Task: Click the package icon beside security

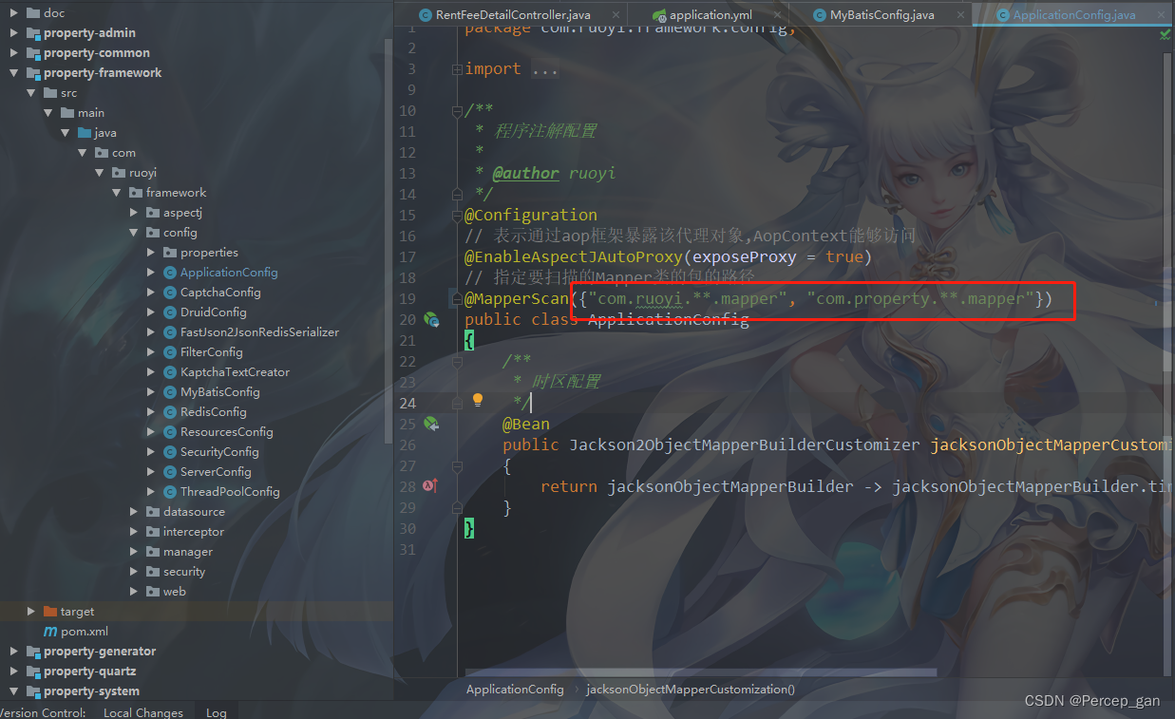Action: coord(153,572)
